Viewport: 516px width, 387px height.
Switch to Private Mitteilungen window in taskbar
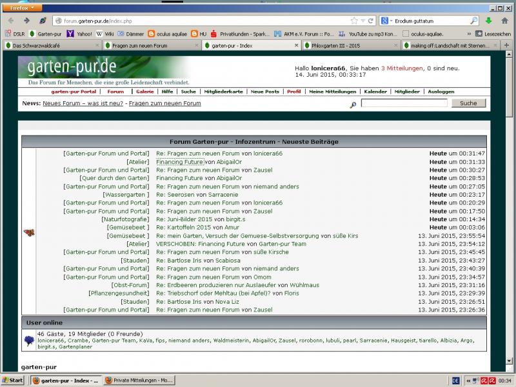pos(138,381)
